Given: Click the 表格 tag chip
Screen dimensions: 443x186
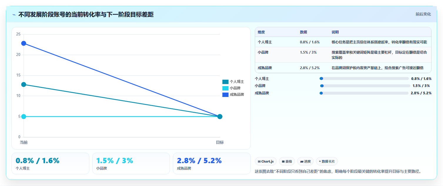Looking at the screenshot, I should [x=287, y=161].
